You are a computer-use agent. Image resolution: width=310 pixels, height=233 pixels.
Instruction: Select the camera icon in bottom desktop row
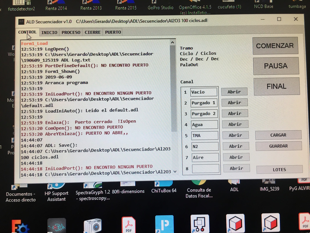92,225
